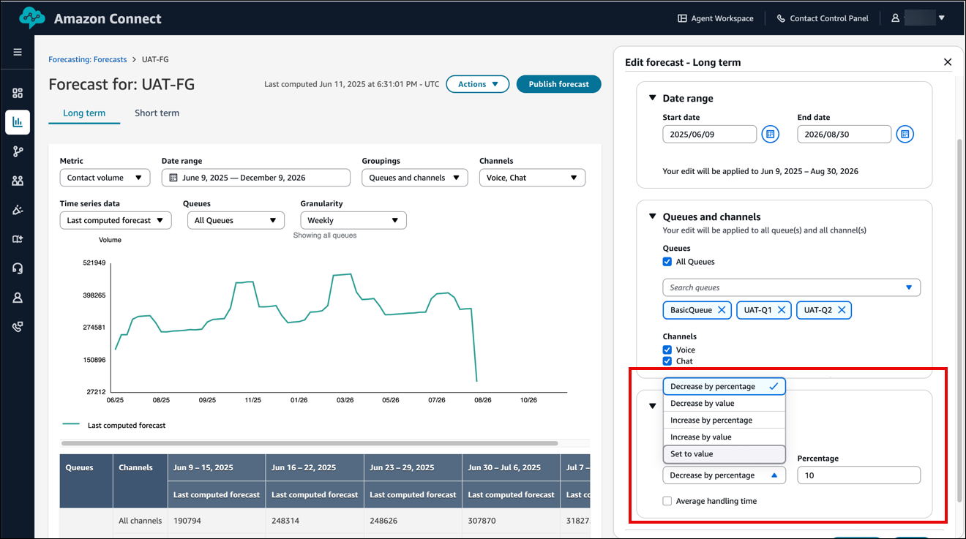
Task: Click the Publish forecast button
Action: (558, 83)
